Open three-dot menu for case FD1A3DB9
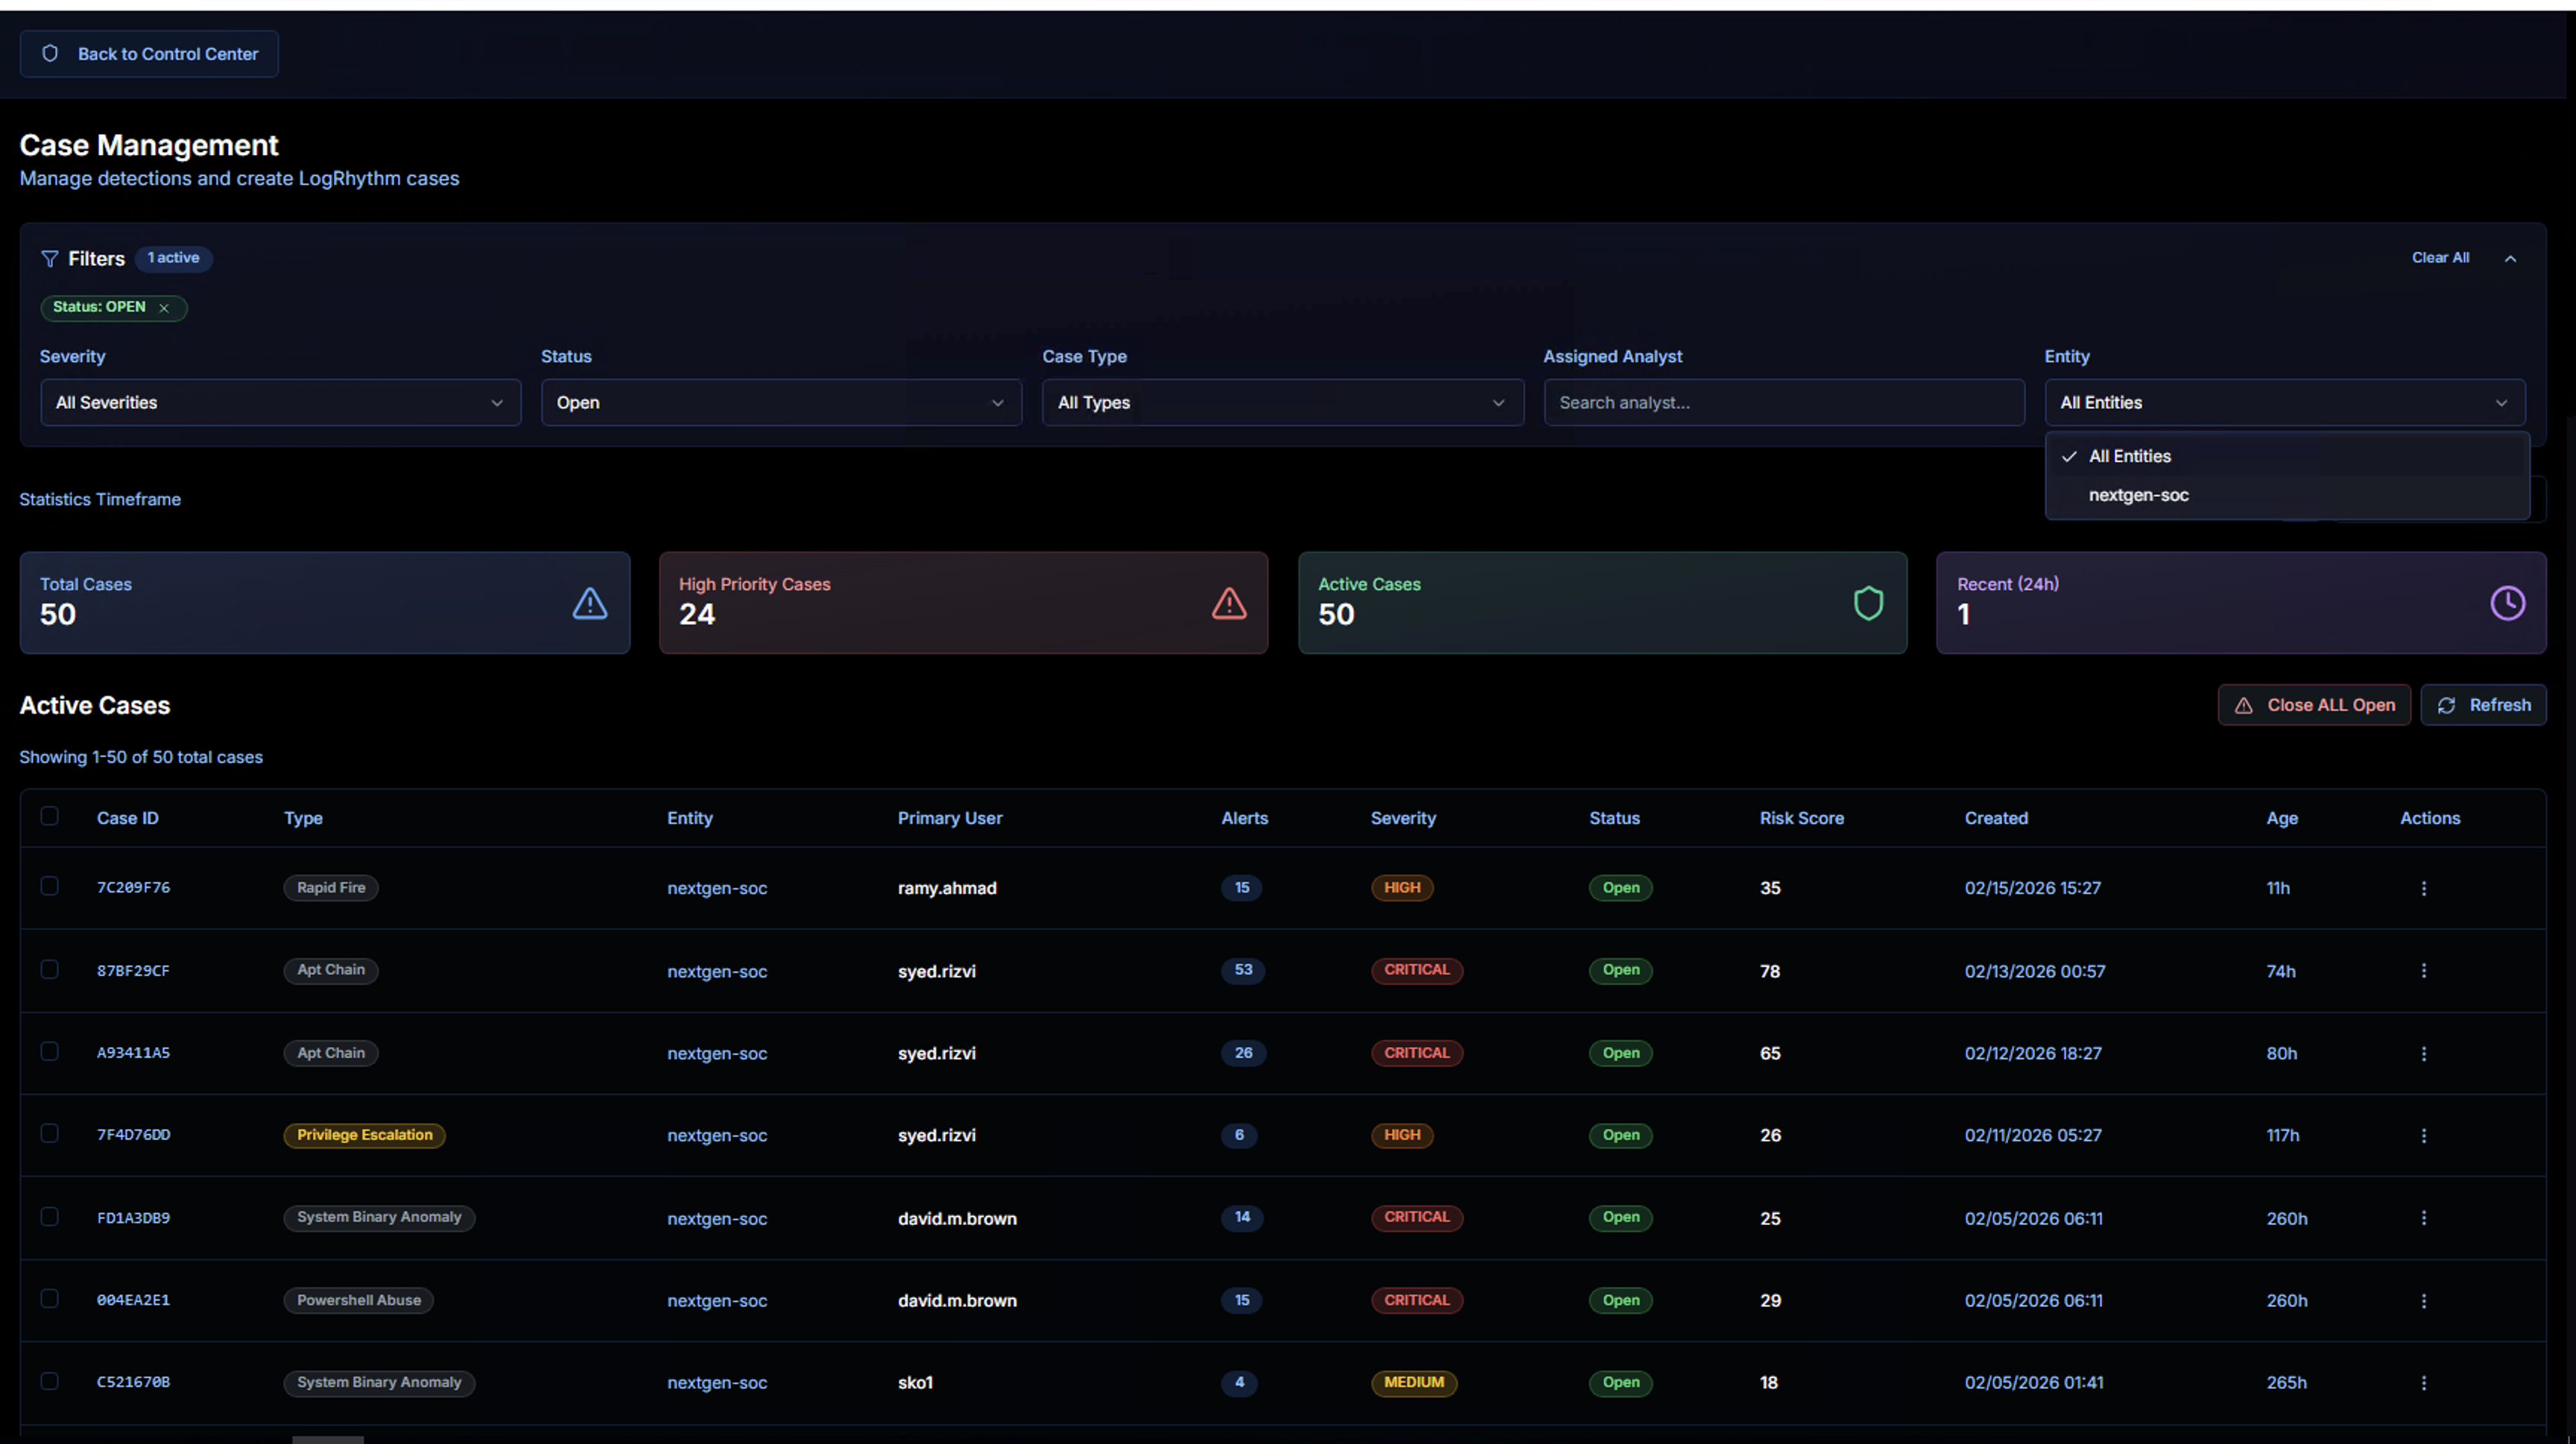Viewport: 2576px width, 1444px height. [x=2423, y=1218]
